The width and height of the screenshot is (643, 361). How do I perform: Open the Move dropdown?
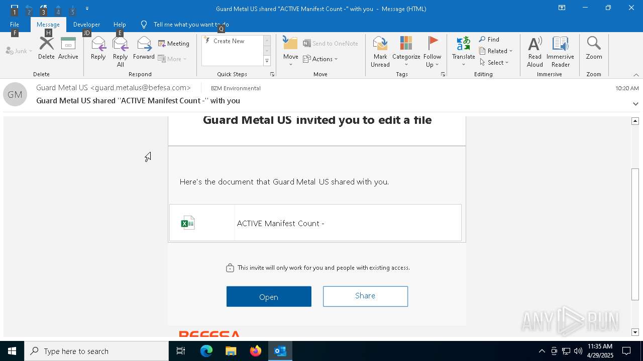(x=290, y=51)
